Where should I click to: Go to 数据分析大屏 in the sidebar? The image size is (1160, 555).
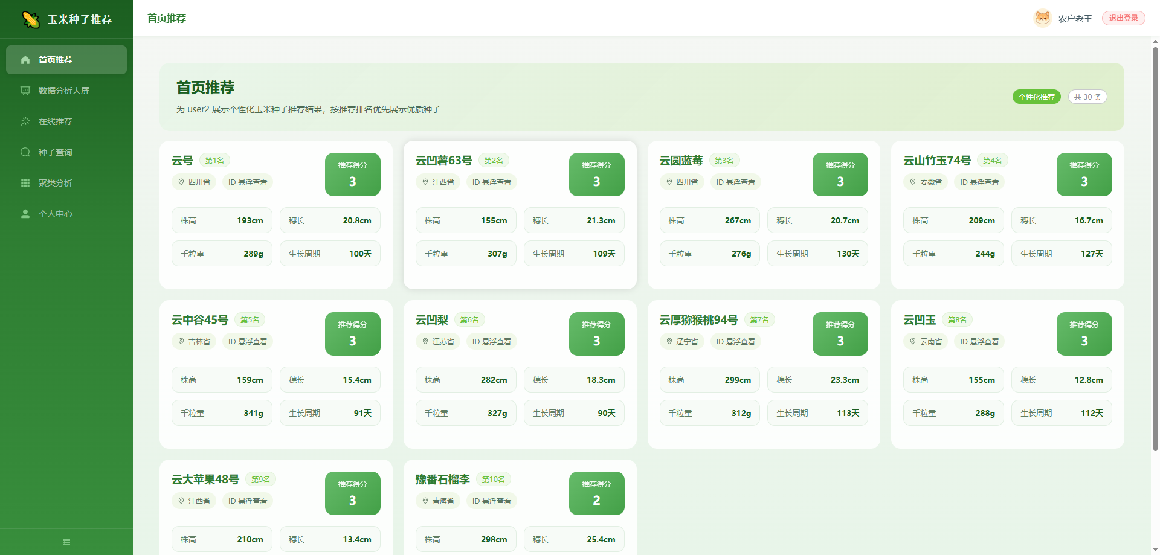pos(66,91)
